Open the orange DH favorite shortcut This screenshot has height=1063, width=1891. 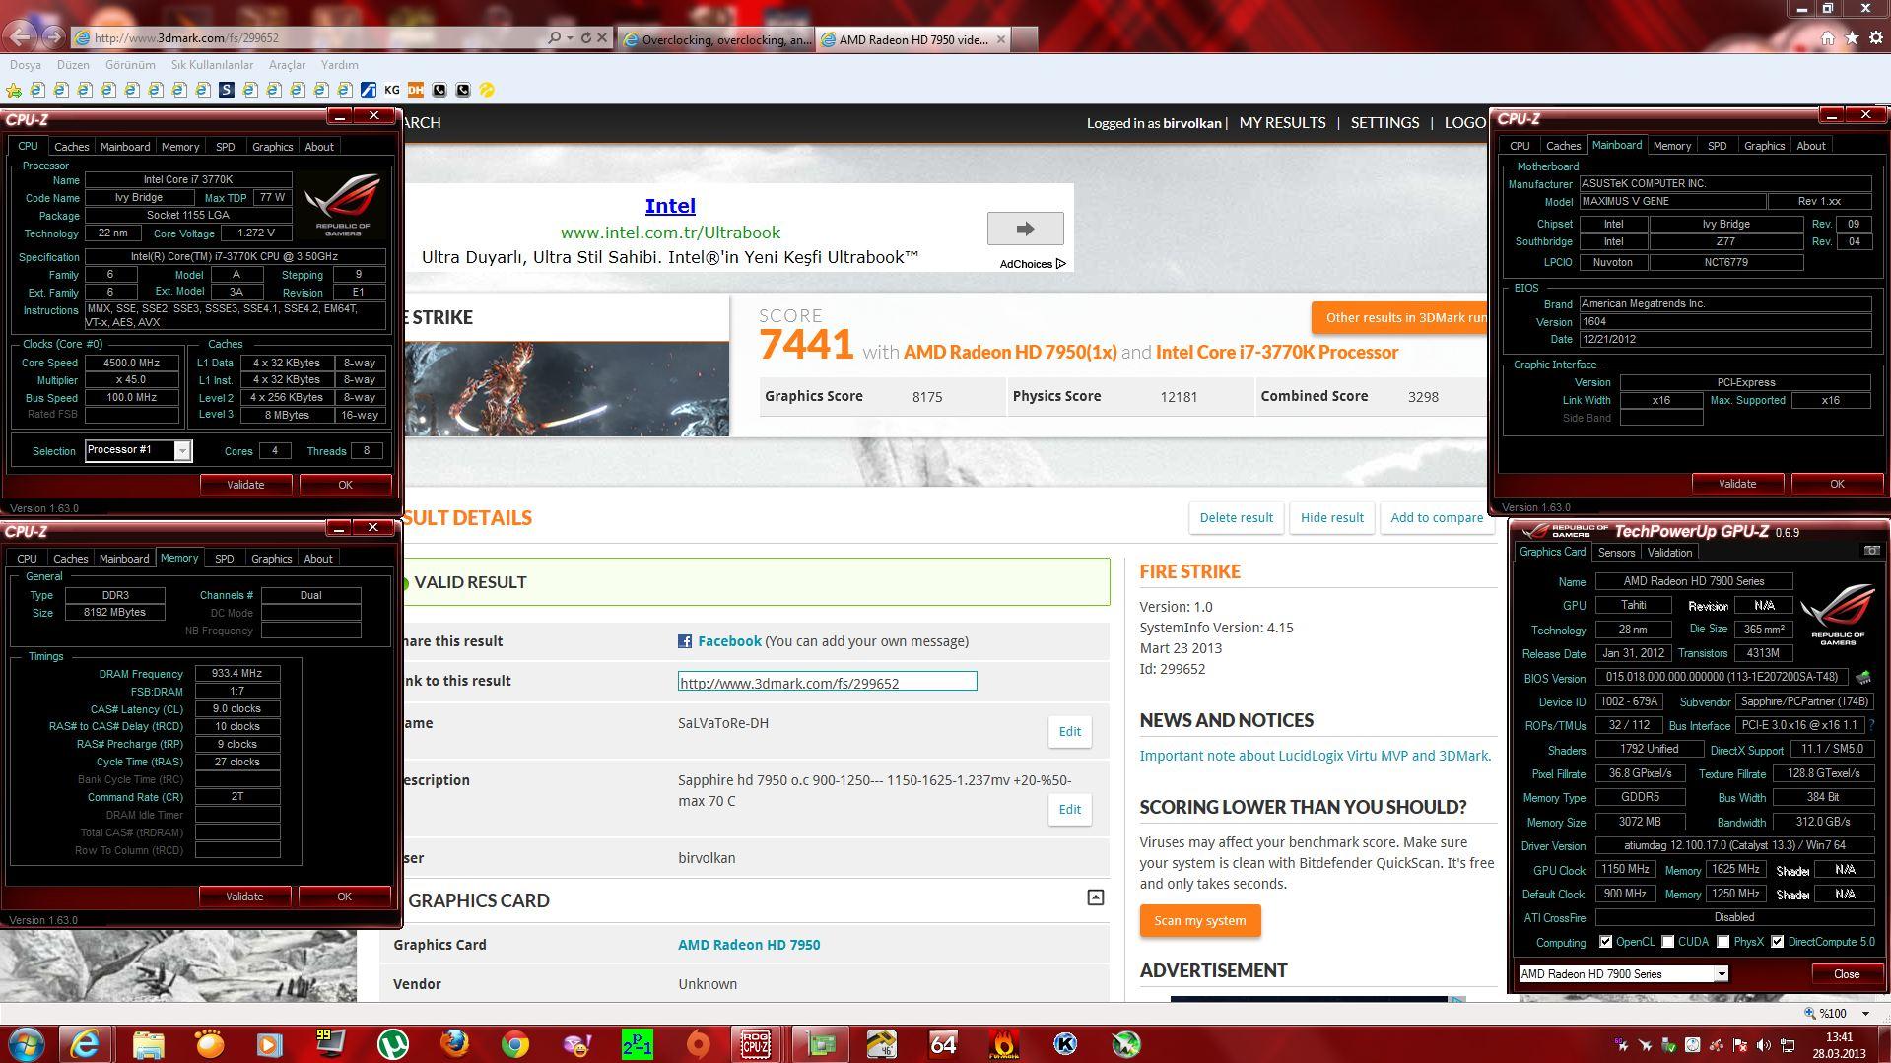pyautogui.click(x=416, y=90)
